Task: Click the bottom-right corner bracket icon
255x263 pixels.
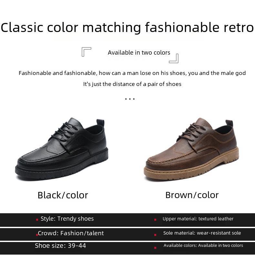Action: 174,58
